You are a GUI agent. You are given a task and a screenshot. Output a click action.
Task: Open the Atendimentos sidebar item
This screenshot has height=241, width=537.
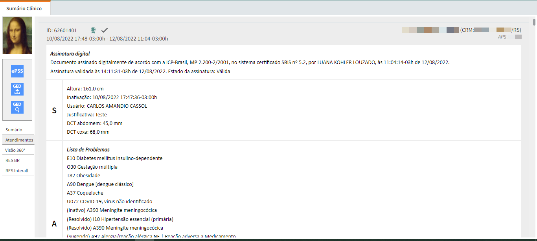pyautogui.click(x=18, y=140)
